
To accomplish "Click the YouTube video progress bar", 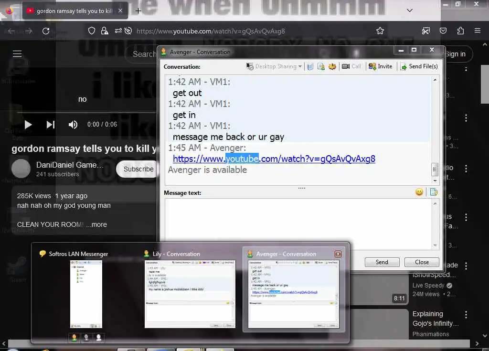I will pos(86,112).
